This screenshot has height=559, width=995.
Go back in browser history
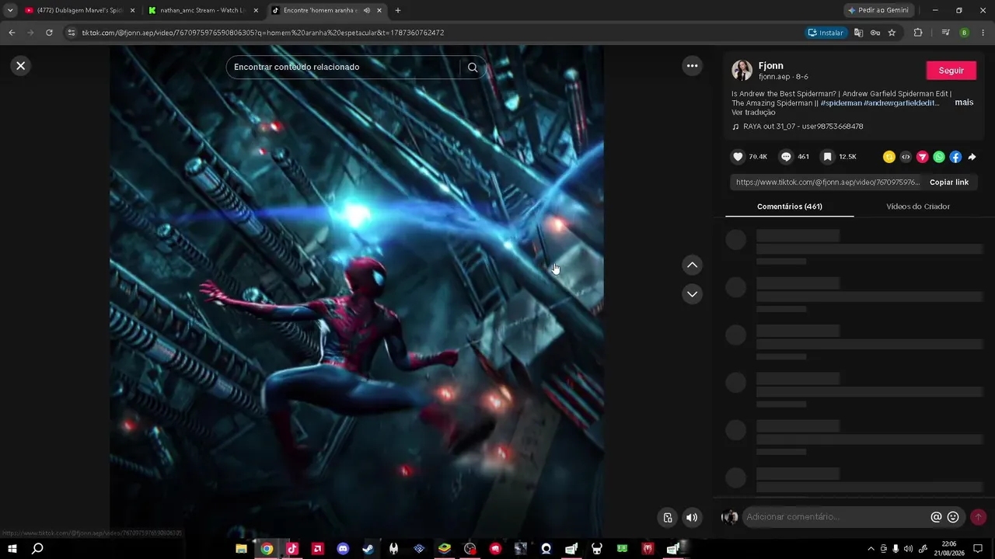coord(12,33)
